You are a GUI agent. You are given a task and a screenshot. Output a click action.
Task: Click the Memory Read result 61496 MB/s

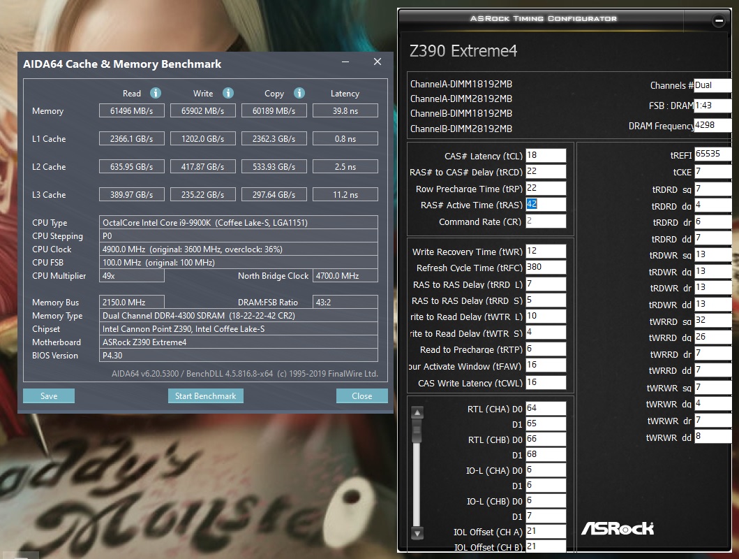131,111
